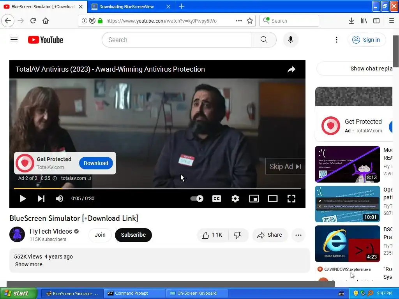Open the Firefox library icon
This screenshot has height=299, width=399.
coord(364,21)
